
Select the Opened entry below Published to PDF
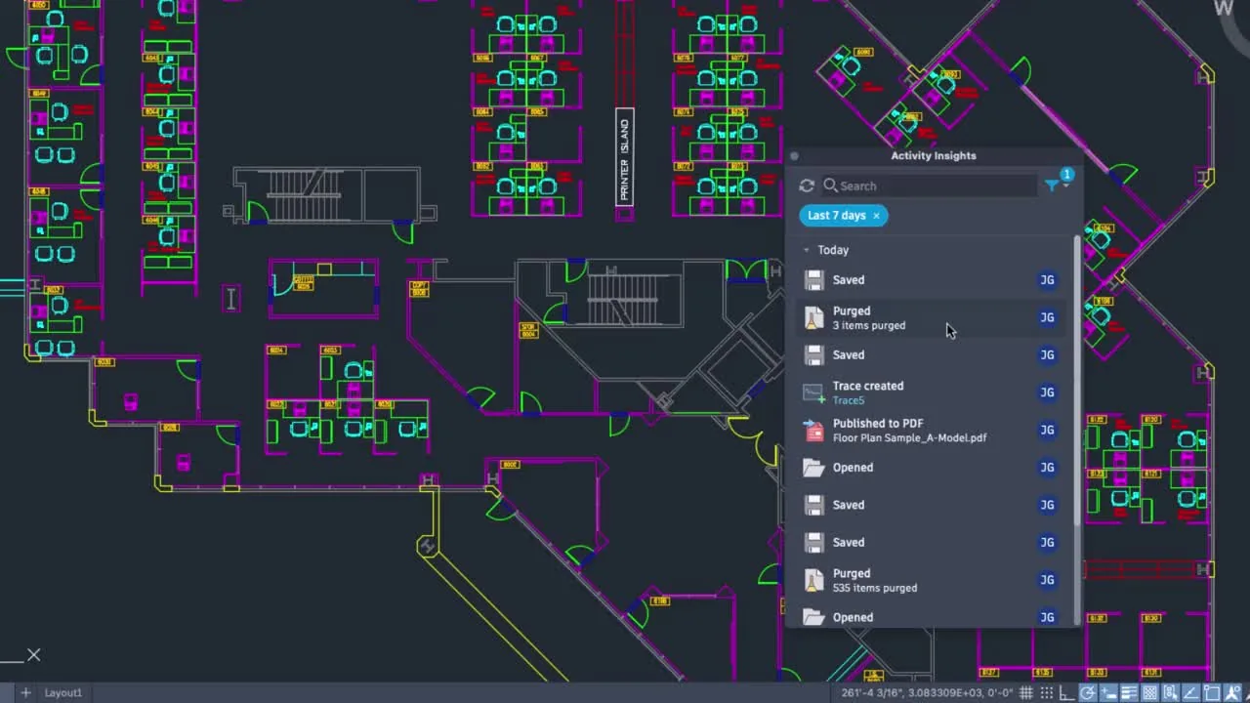[x=932, y=468]
